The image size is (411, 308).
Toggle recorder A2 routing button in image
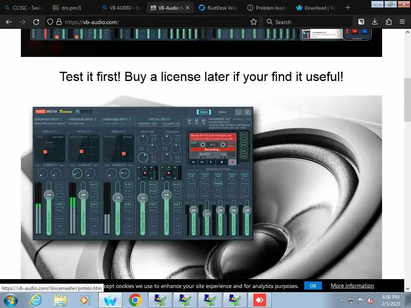pyautogui.click(x=244, y=140)
